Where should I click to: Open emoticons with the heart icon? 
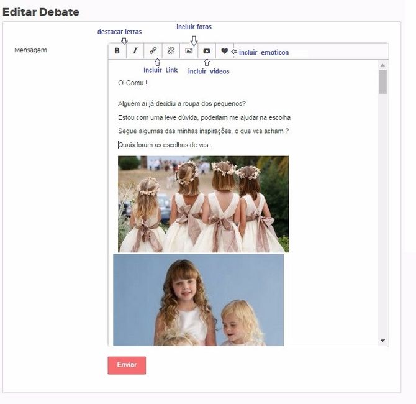tap(225, 51)
